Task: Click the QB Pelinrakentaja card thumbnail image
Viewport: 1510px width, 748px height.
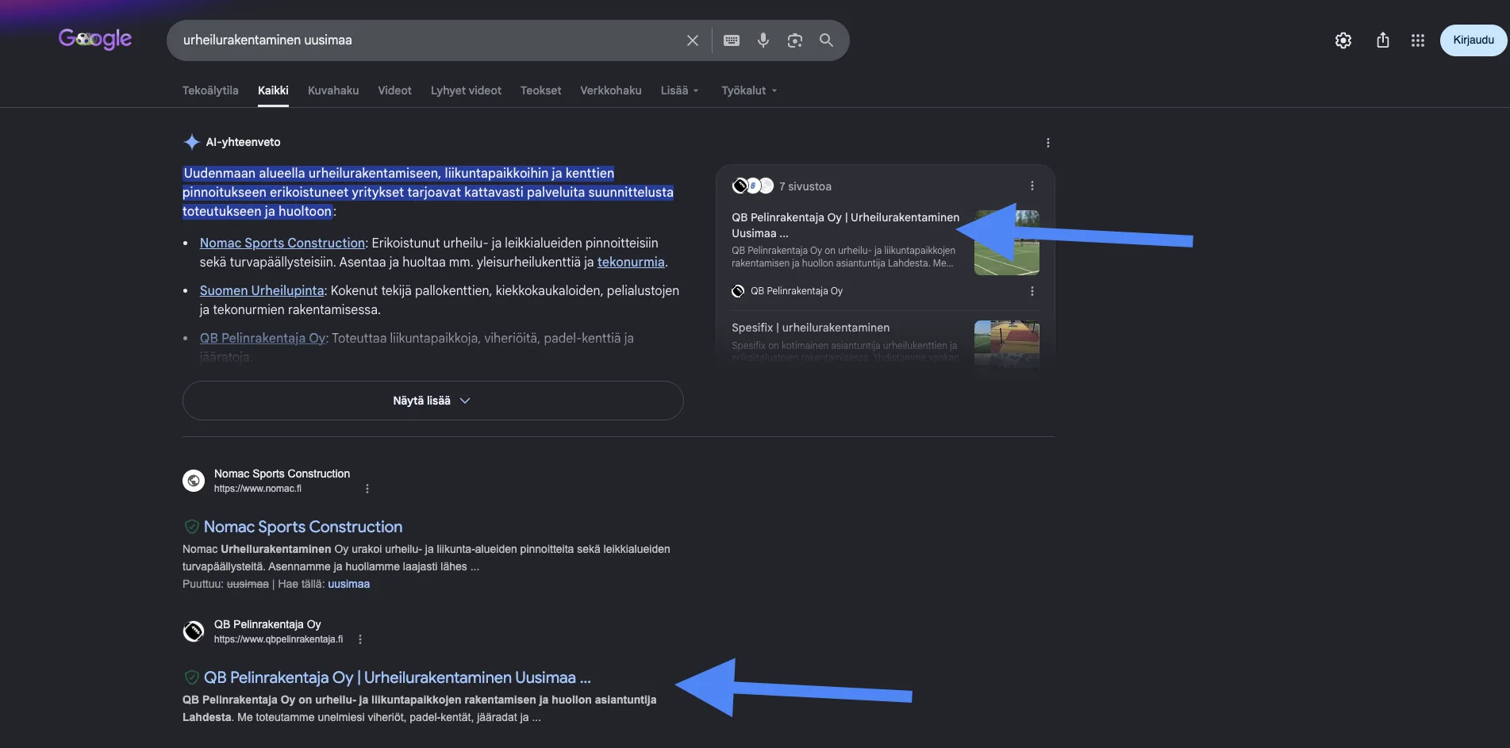Action: [x=1007, y=243]
